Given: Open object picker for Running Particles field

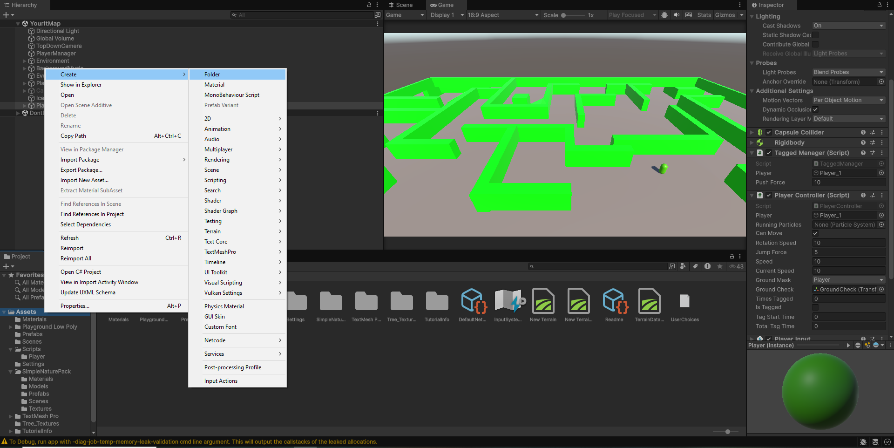Looking at the screenshot, I should (881, 224).
